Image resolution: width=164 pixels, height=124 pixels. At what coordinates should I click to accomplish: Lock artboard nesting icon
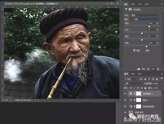tap(142, 88)
